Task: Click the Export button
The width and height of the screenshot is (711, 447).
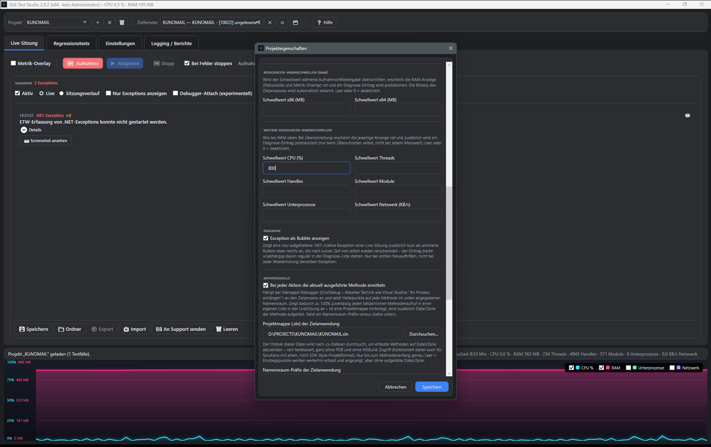Action: [102, 329]
